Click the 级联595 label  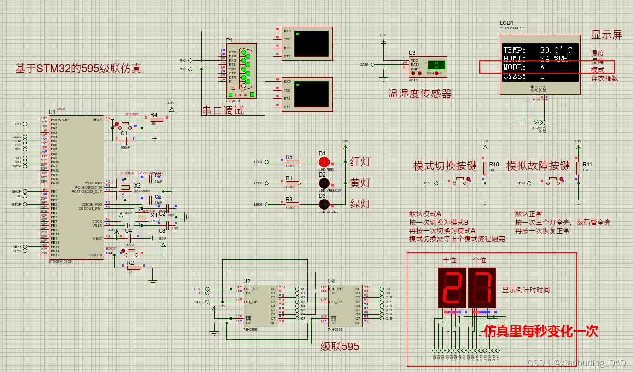point(340,347)
